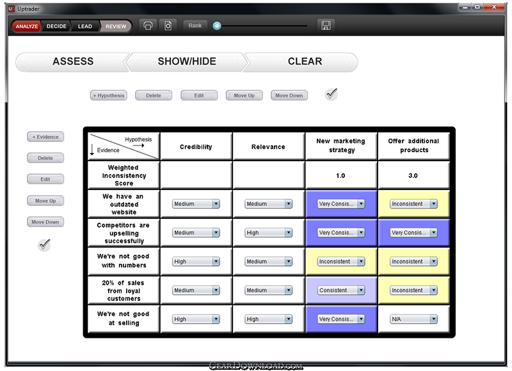
Task: Select evidence 'Competitors are upselling successfully'
Action: pyautogui.click(x=124, y=233)
